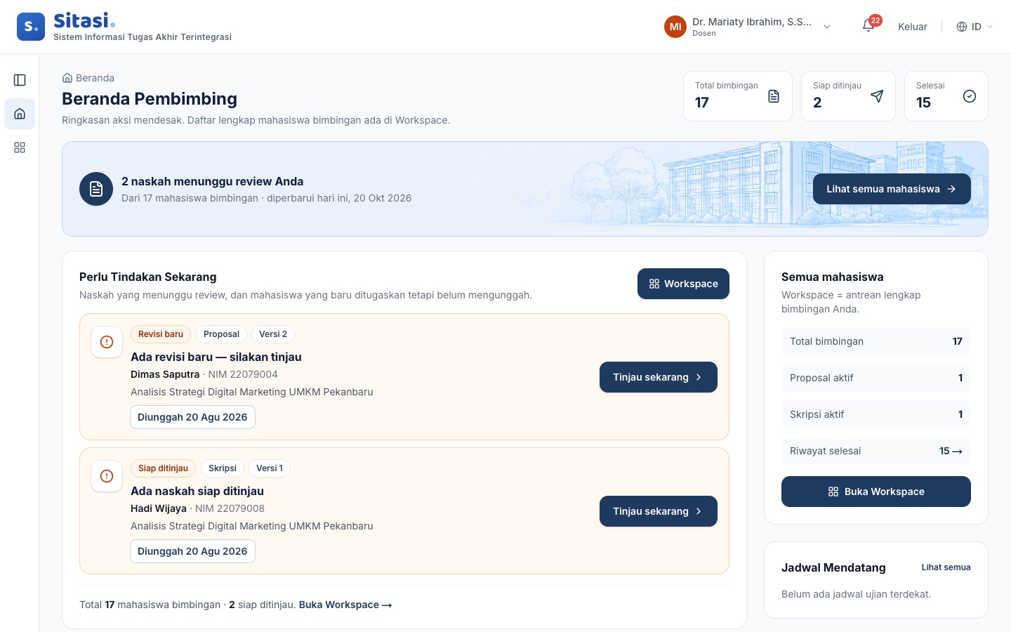1011x632 pixels.
Task: Click the round document icon in the review banner
Action: 96,189
